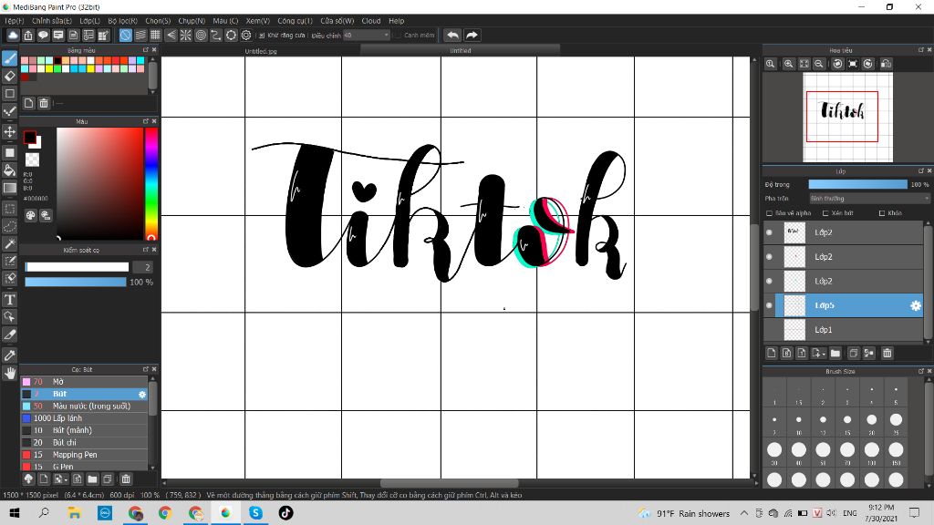Zoom in using the navigator panel
Screen dimensions: 934x525
789,64
